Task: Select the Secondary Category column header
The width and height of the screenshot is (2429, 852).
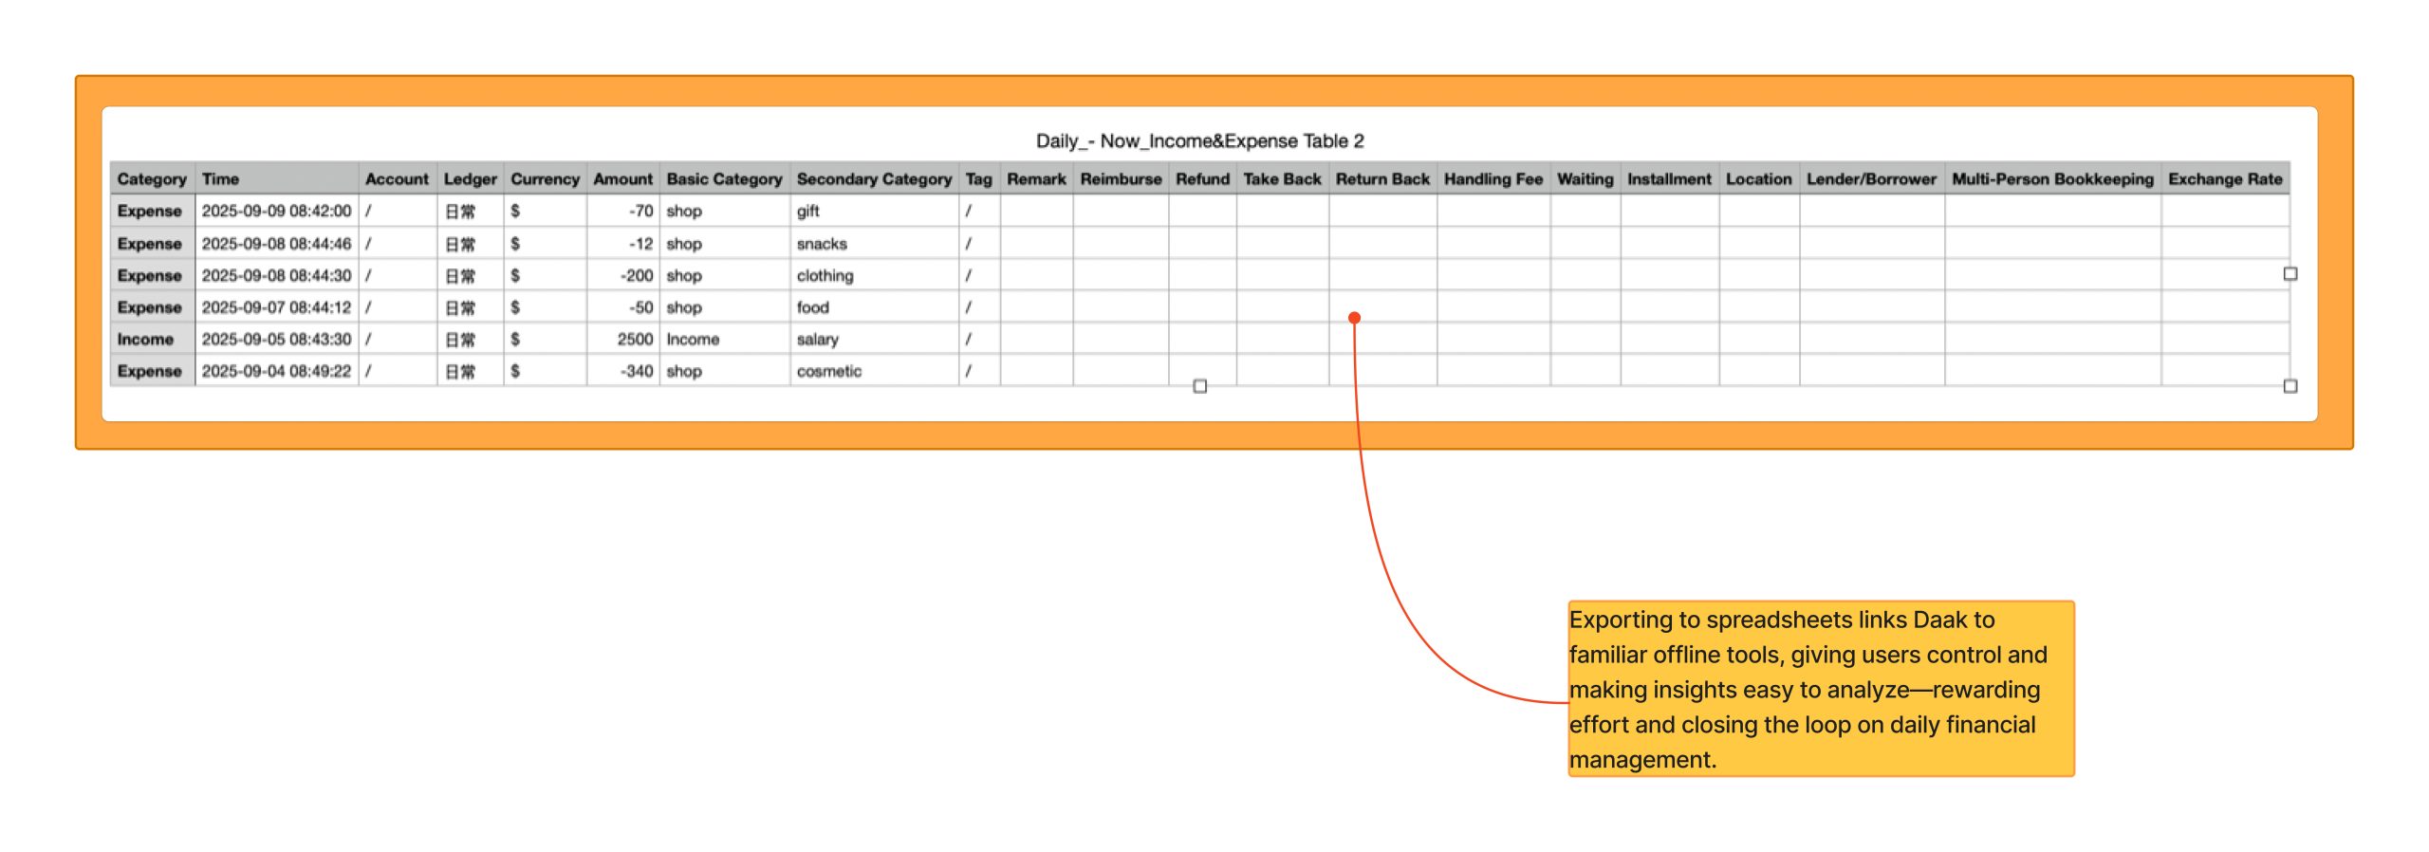Action: (x=874, y=178)
